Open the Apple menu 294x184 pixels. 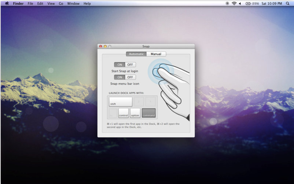click(x=7, y=3)
